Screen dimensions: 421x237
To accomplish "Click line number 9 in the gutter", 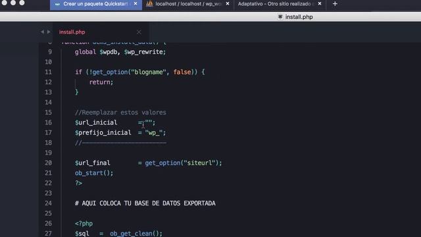I will [50, 52].
